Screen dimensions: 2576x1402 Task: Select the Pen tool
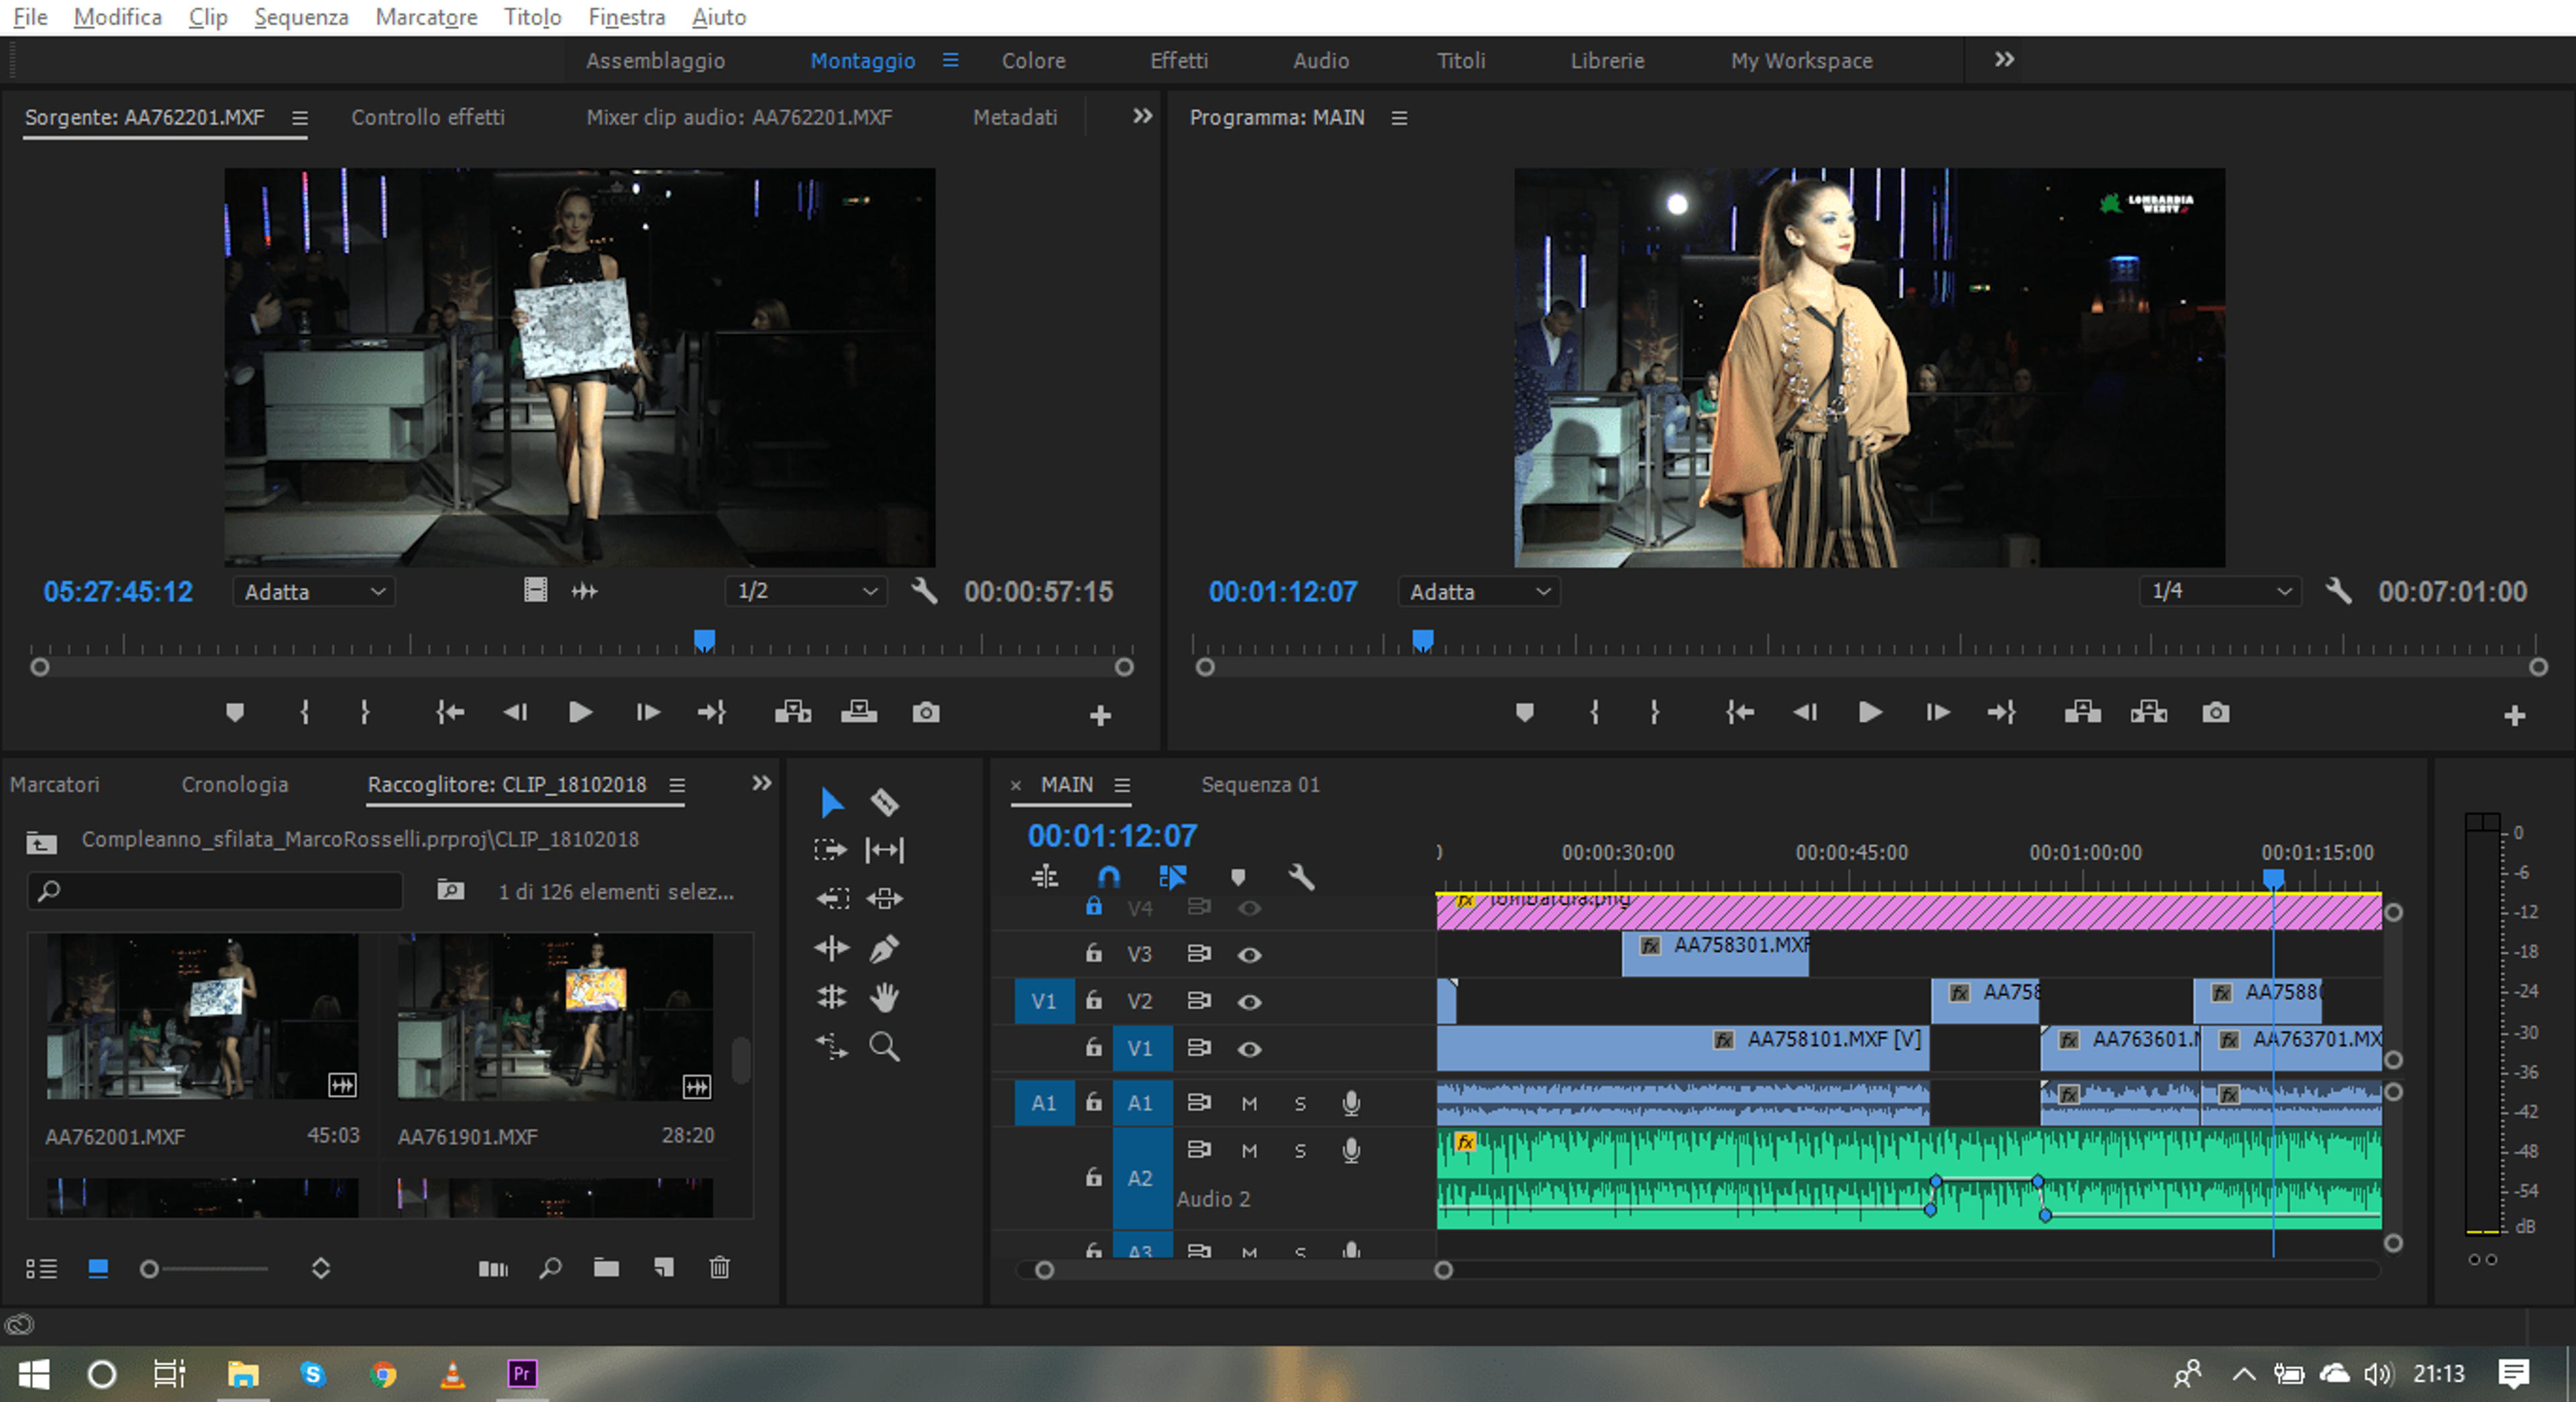884,948
